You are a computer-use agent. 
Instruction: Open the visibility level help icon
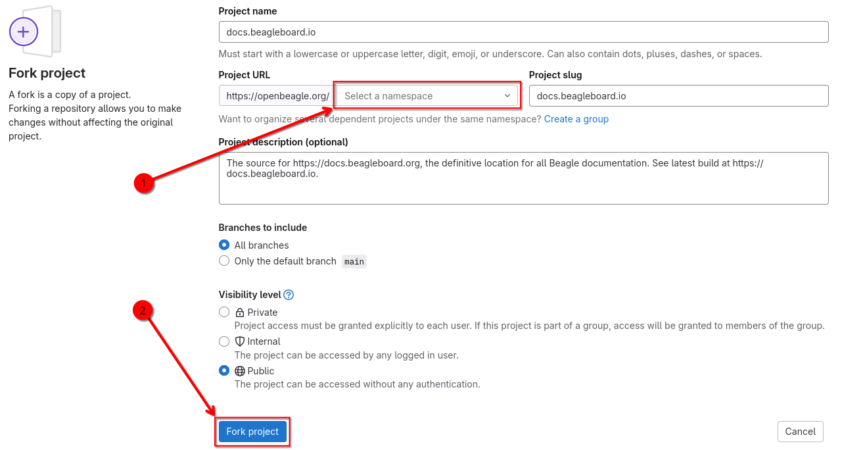coord(289,295)
